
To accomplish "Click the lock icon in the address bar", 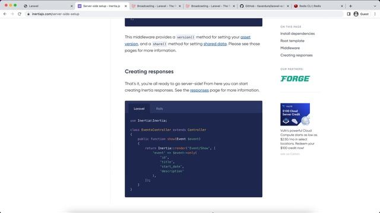I will 28,14.
